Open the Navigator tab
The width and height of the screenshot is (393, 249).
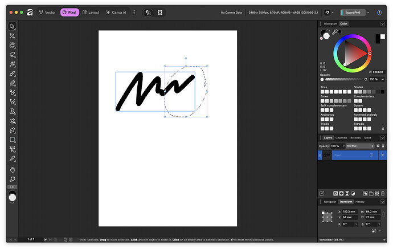330,202
